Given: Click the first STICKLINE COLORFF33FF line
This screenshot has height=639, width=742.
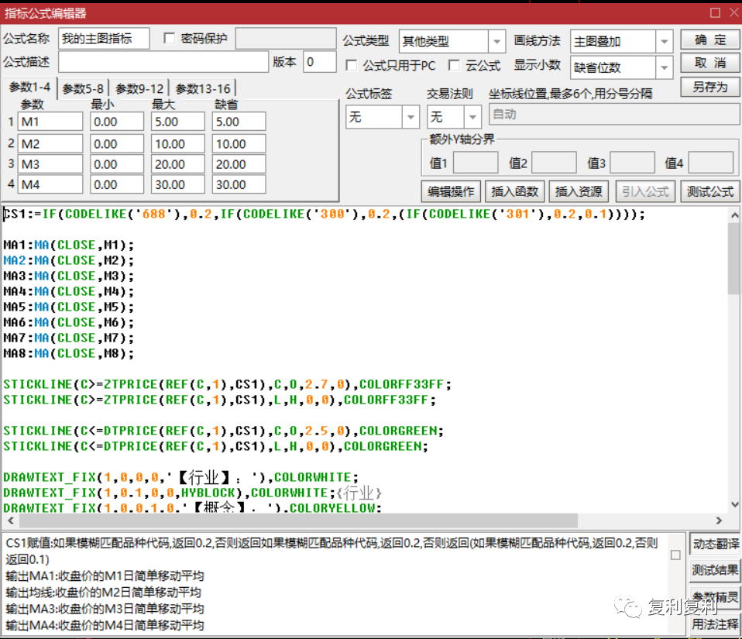Looking at the screenshot, I should [x=228, y=384].
